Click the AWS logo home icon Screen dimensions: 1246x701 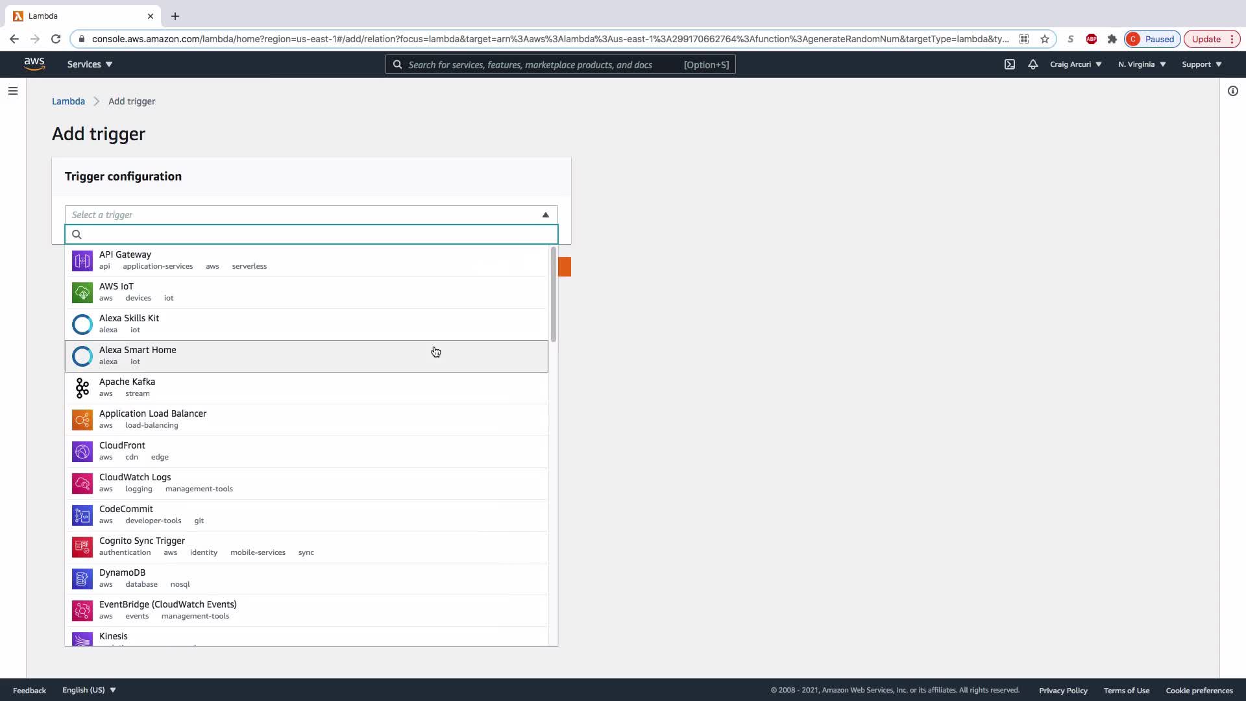(x=34, y=64)
